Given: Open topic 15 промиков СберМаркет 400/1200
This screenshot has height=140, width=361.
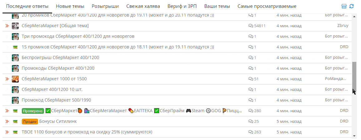Looking at the screenshot, I should click(x=118, y=47).
